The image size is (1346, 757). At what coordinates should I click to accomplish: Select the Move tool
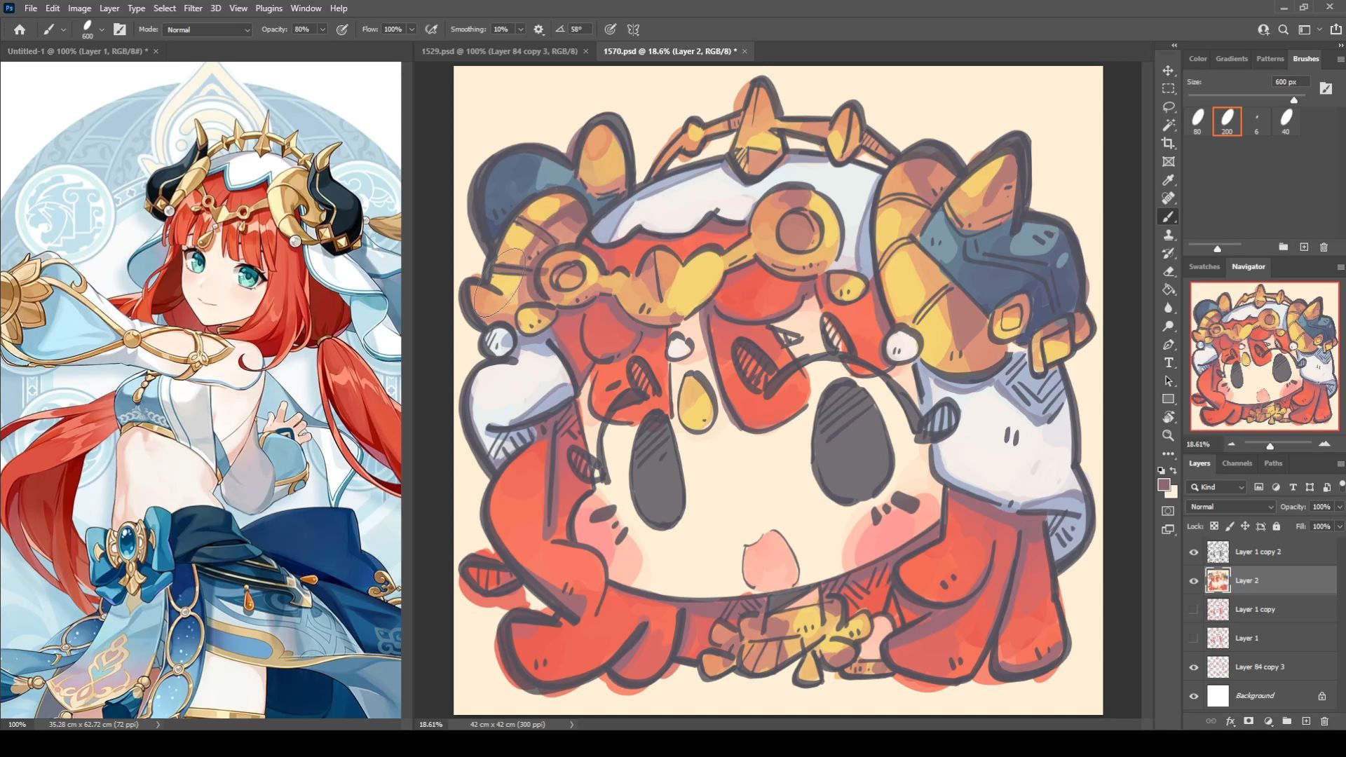click(x=1168, y=70)
